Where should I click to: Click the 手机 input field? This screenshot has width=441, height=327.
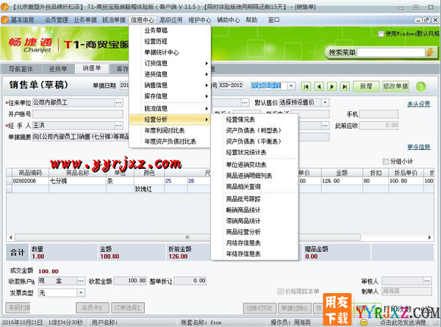[x=379, y=114]
